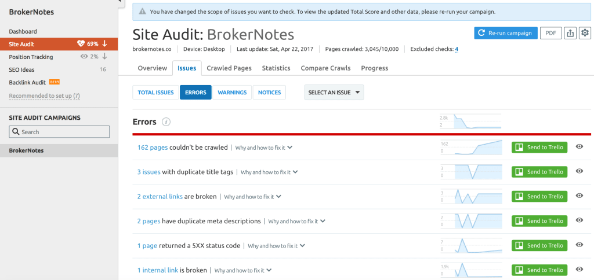Click the share/export icon button
Screen dimensions: 594x280
pyautogui.click(x=570, y=33)
